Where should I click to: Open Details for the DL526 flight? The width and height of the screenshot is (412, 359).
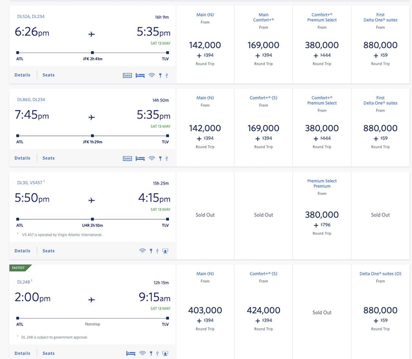(x=22, y=75)
